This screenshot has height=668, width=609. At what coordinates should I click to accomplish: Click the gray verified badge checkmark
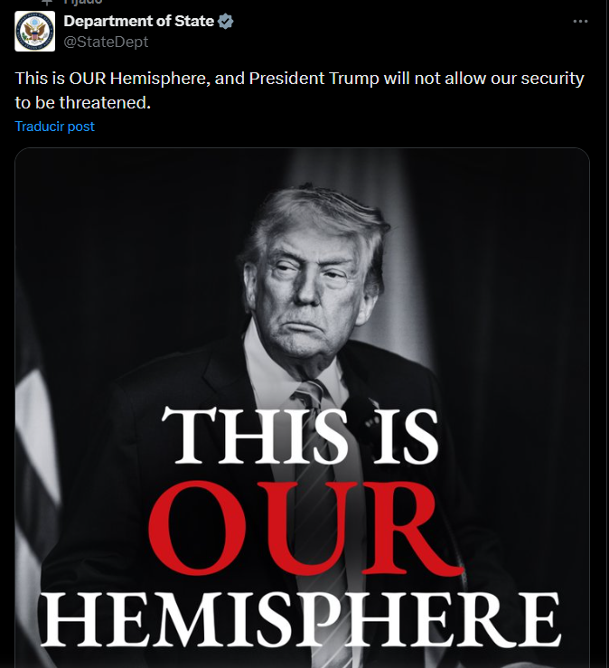(226, 22)
